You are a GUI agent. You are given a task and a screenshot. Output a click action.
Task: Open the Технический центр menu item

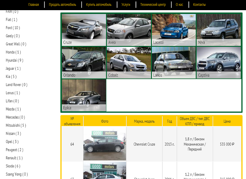(x=153, y=5)
